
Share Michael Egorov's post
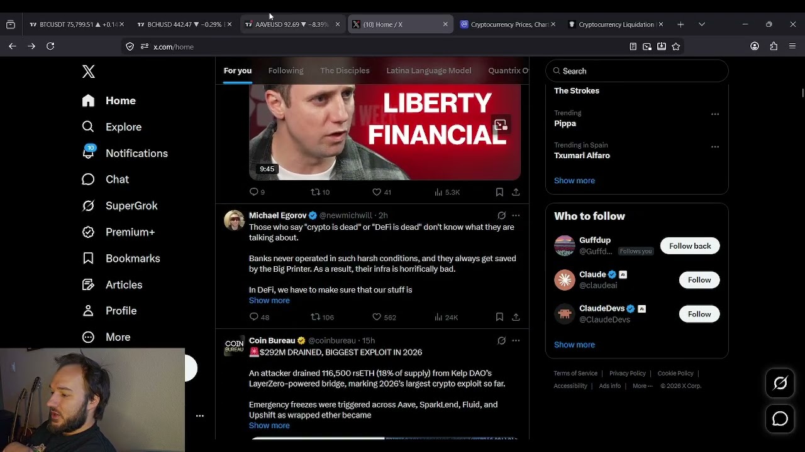pyautogui.click(x=516, y=317)
